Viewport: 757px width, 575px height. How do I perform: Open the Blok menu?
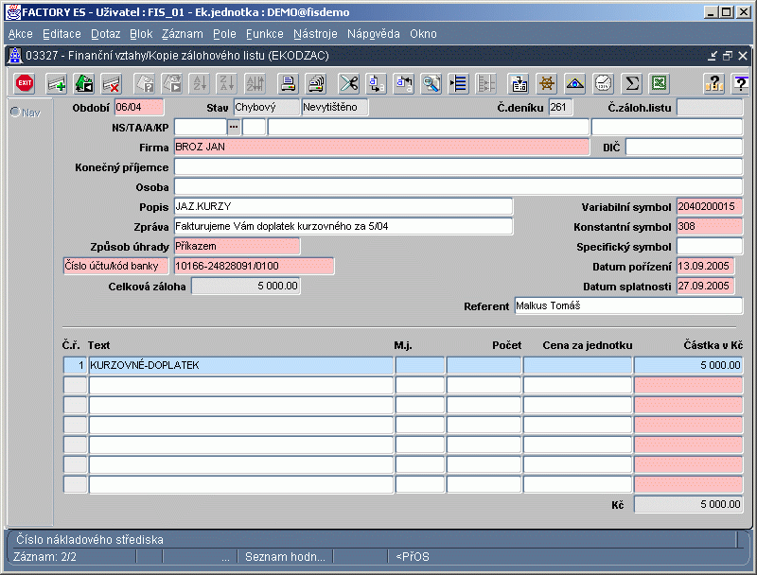[x=141, y=34]
